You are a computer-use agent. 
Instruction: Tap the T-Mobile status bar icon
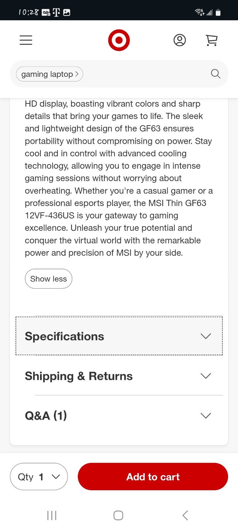[56, 13]
